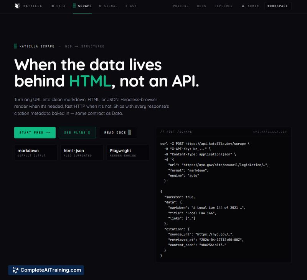The height and width of the screenshot is (280, 307).
Task: Click the curl -X POST command line
Action: click(205, 143)
